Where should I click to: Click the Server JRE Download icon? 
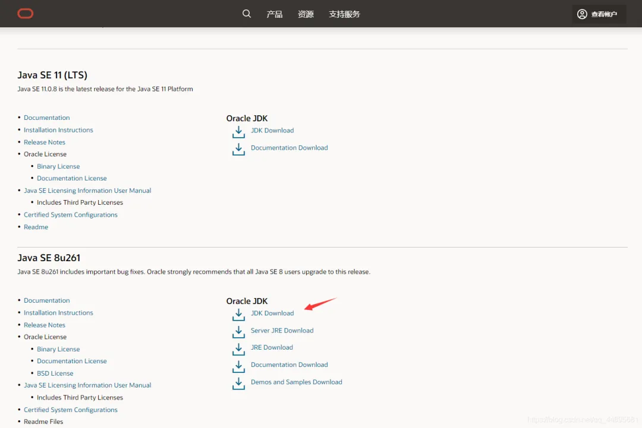pos(238,331)
